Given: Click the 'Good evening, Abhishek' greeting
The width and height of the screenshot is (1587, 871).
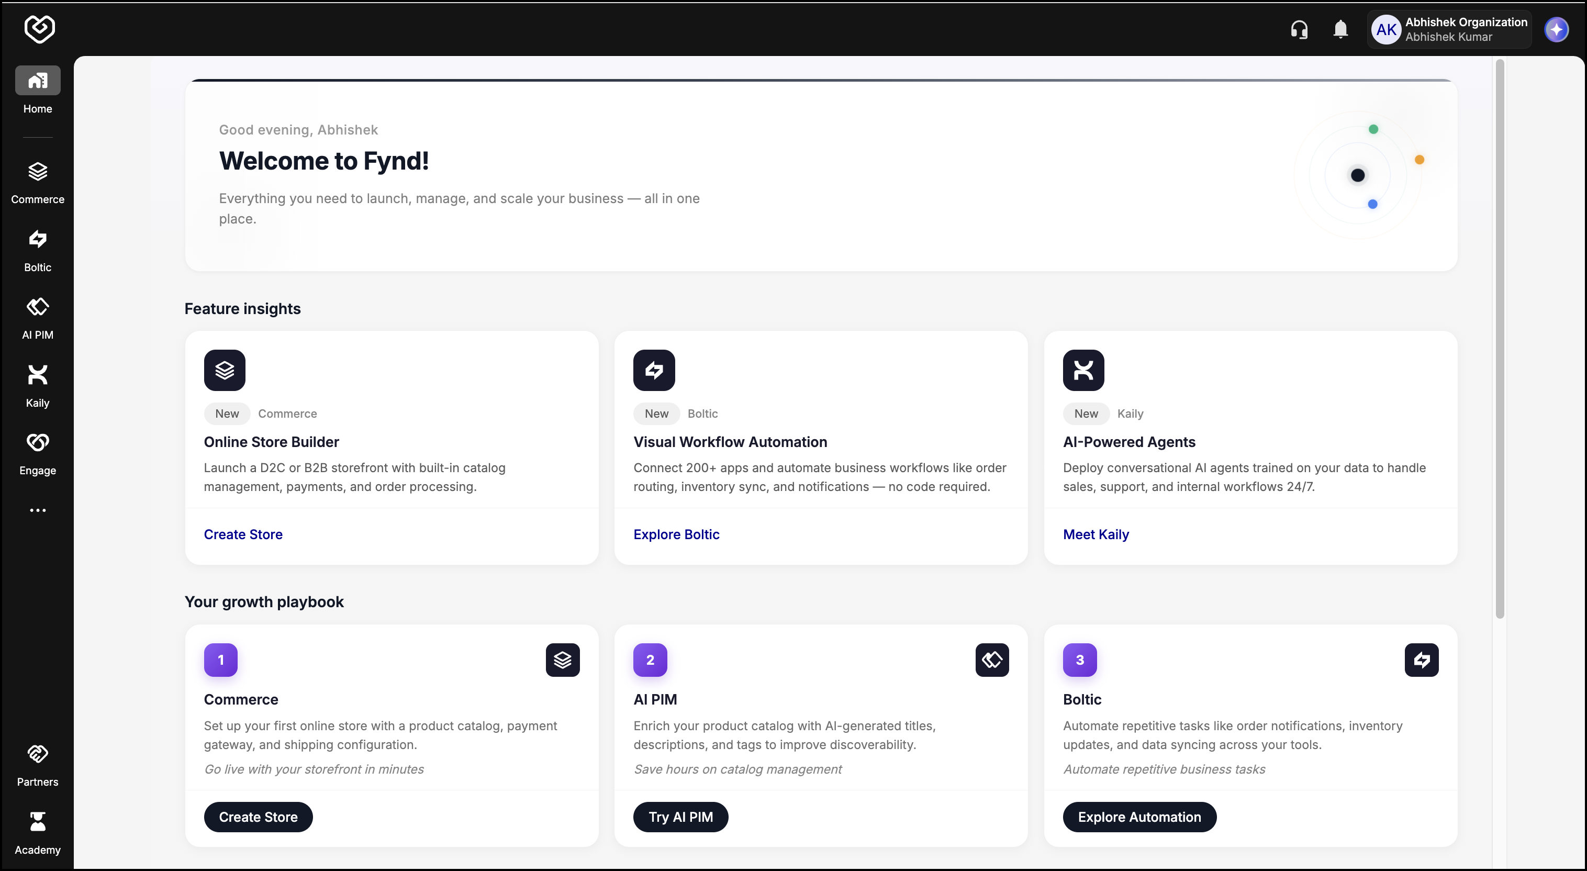Looking at the screenshot, I should click(298, 130).
